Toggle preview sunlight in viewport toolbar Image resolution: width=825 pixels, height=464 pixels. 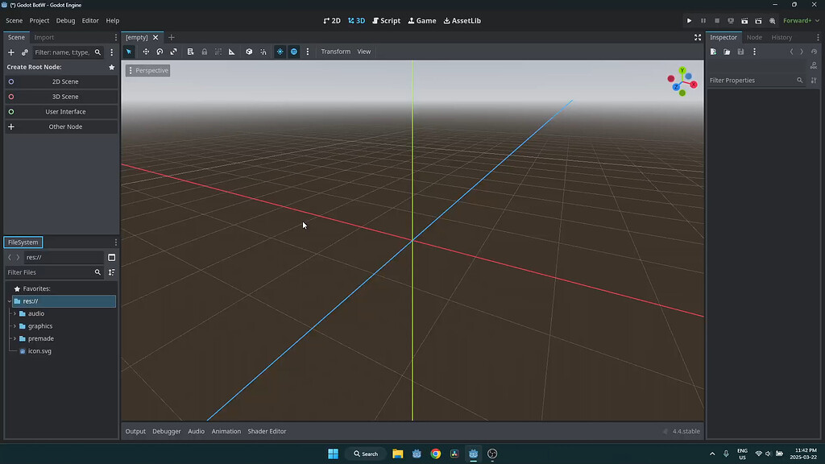tap(280, 52)
